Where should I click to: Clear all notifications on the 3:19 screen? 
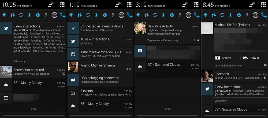(185, 5)
